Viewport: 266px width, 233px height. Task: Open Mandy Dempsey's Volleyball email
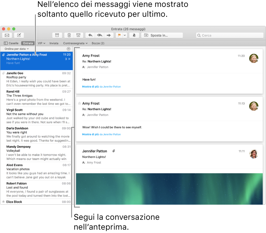pos(37,153)
